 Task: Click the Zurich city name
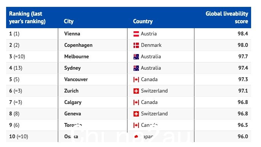click(71, 91)
